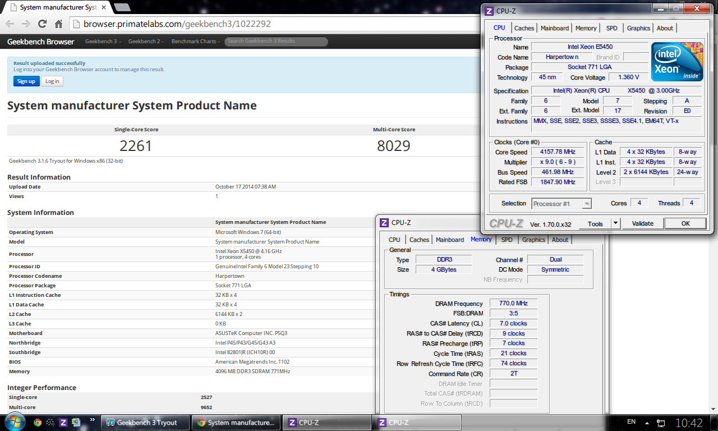This screenshot has height=431, width=718.
Task: Activate the second CPU-Z taskbar button
Action: [416, 423]
